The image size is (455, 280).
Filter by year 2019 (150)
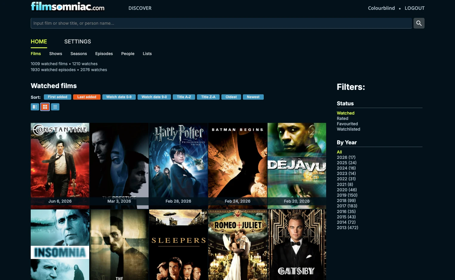tap(347, 195)
